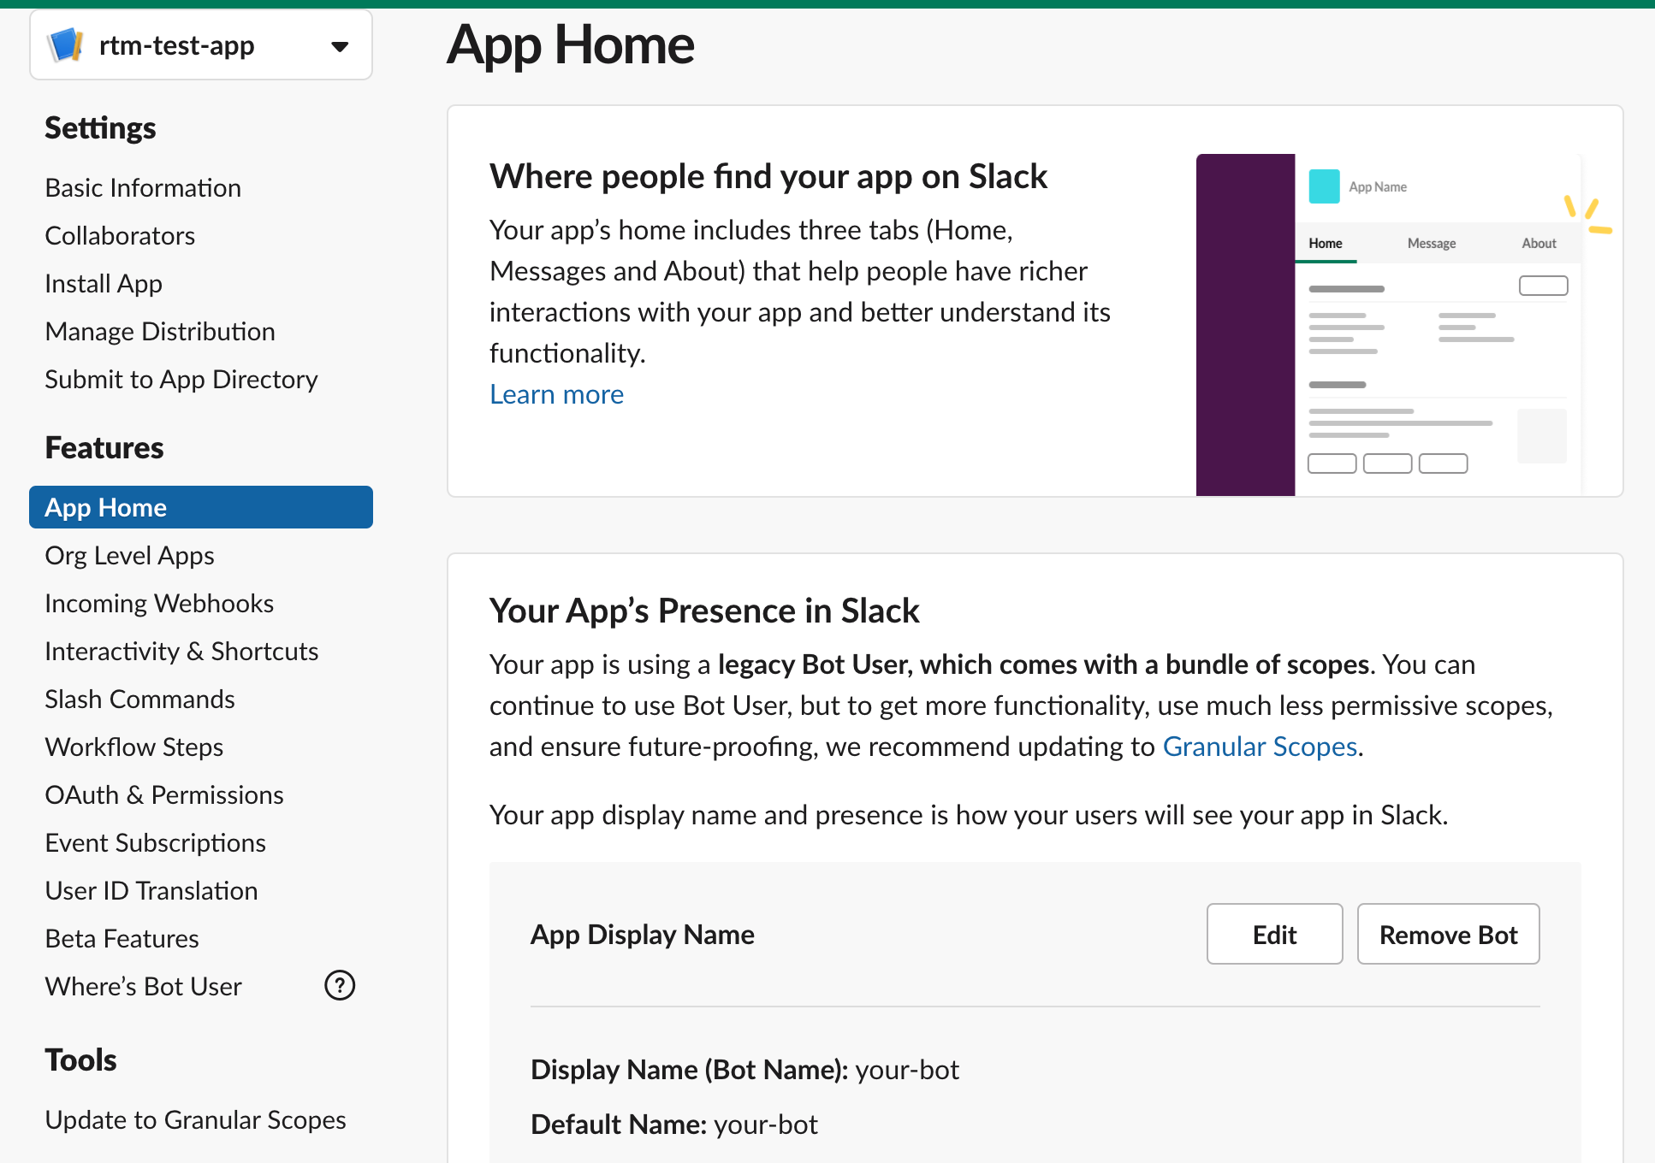Select Submit to App Directory
The height and width of the screenshot is (1163, 1655).
(x=181, y=379)
